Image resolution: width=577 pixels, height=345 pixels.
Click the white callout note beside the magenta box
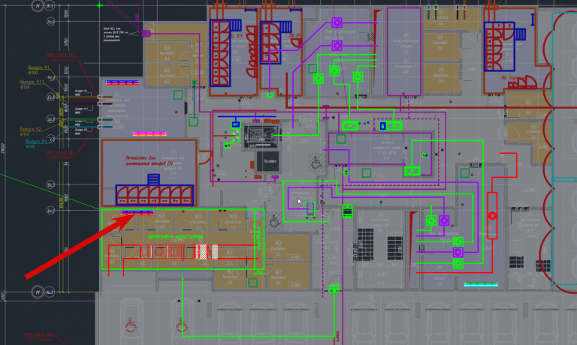coord(115,34)
